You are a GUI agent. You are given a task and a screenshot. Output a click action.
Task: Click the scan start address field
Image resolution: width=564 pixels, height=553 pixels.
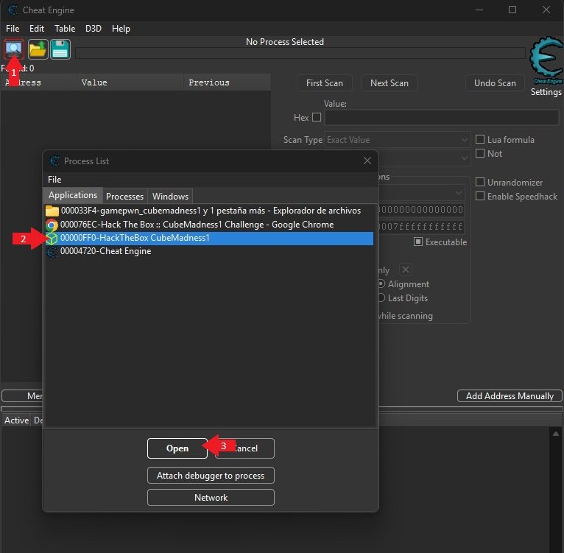pos(422,209)
